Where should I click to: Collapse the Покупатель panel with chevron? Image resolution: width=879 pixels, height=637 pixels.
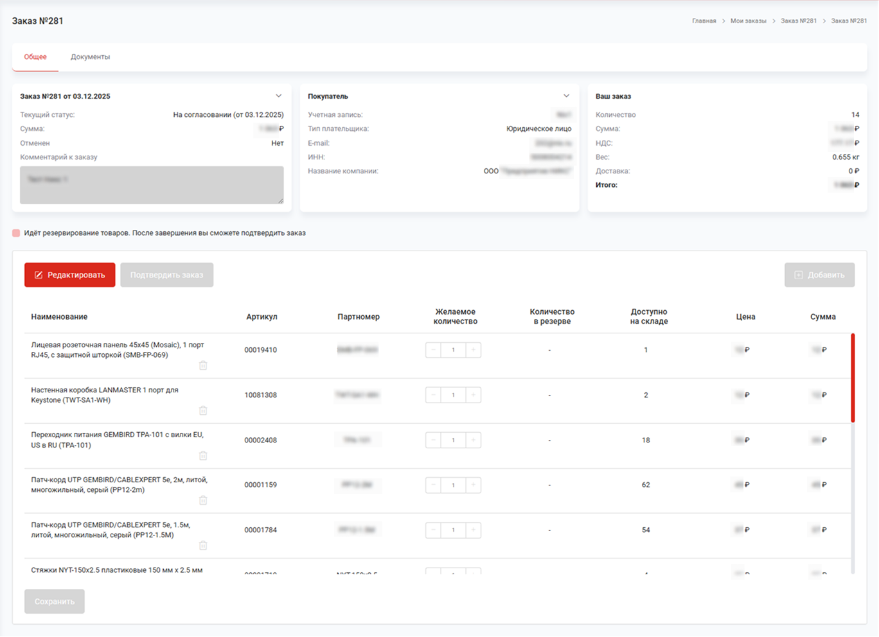pos(566,96)
